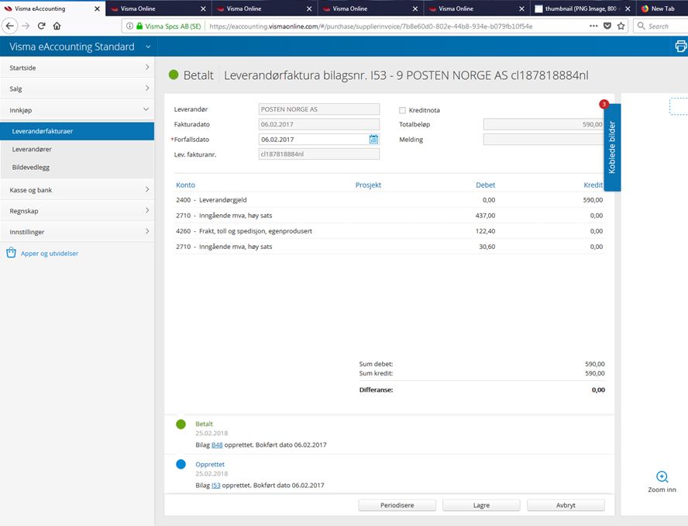688x526 pixels.
Task: Expand the Salg menu chevron
Action: [x=147, y=88]
